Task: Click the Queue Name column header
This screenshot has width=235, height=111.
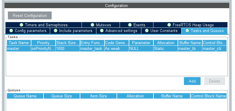Action: click(x=25, y=96)
